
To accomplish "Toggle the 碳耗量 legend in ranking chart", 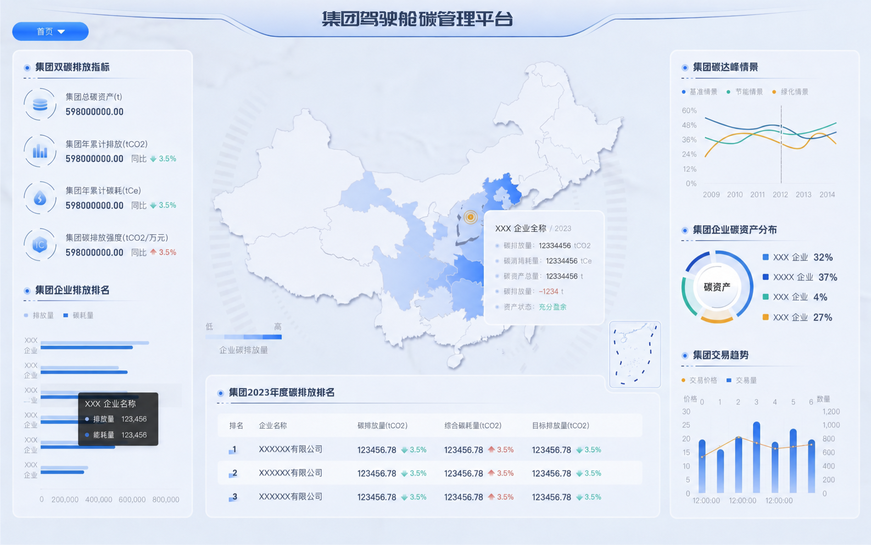I will pyautogui.click(x=79, y=315).
